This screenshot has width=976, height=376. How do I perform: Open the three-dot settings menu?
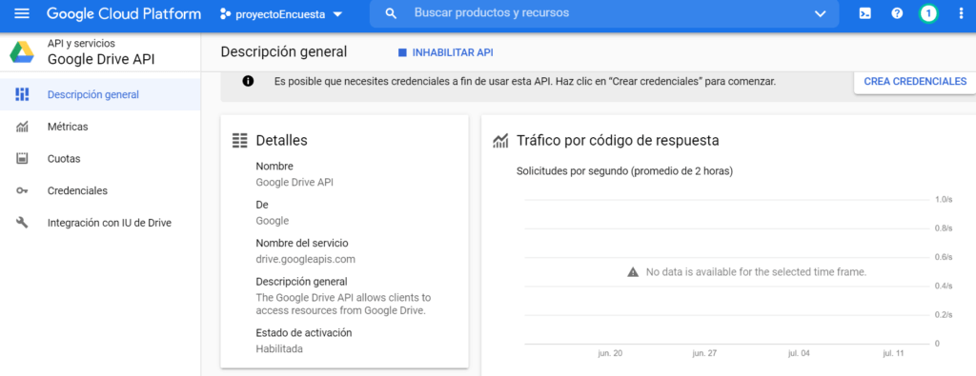961,13
